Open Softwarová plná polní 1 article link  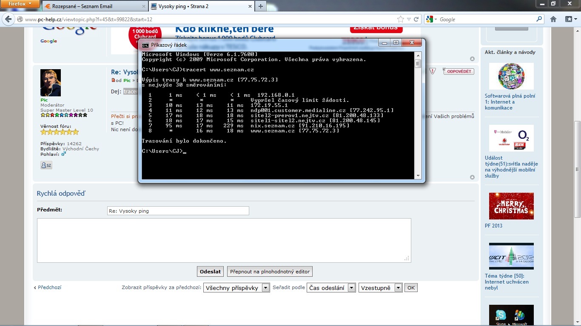coord(510,102)
